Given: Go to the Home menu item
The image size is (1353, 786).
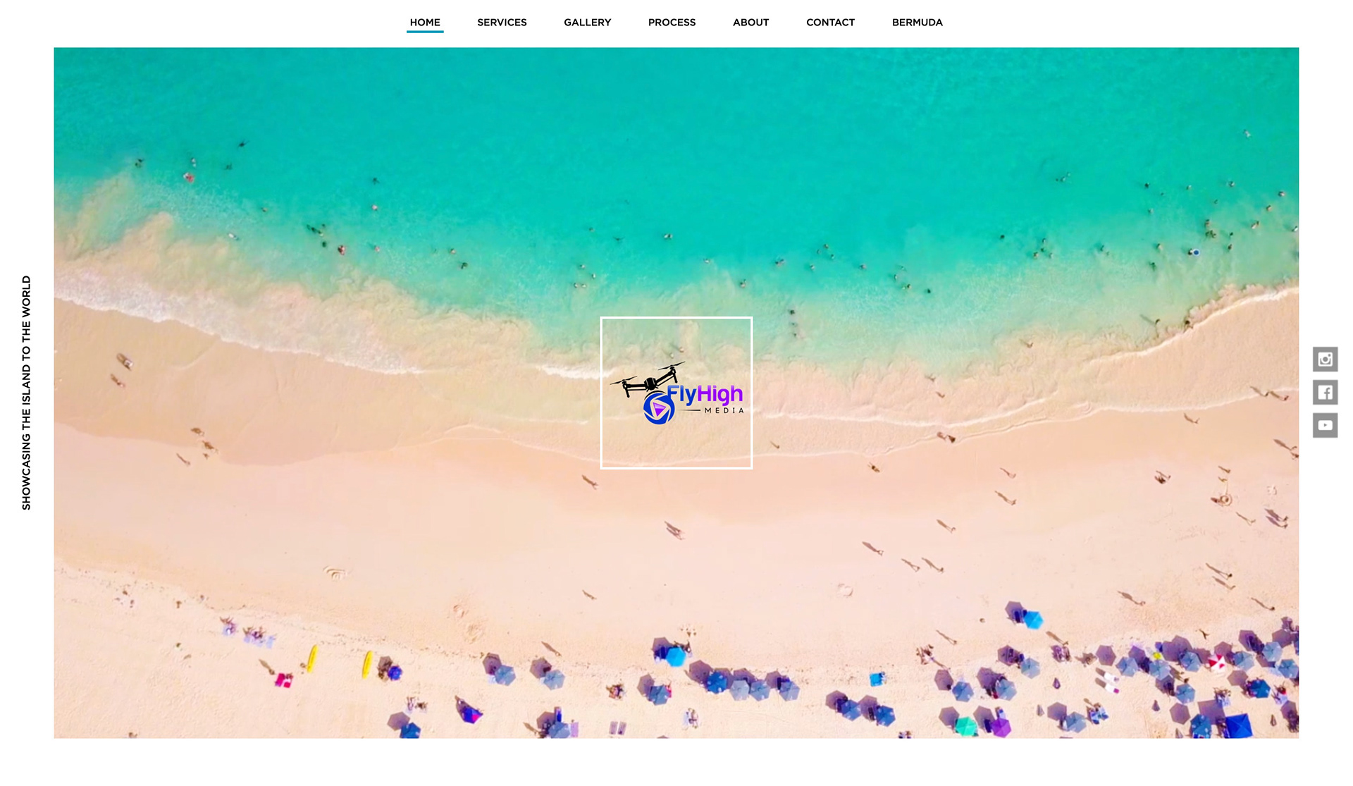Looking at the screenshot, I should 425,23.
